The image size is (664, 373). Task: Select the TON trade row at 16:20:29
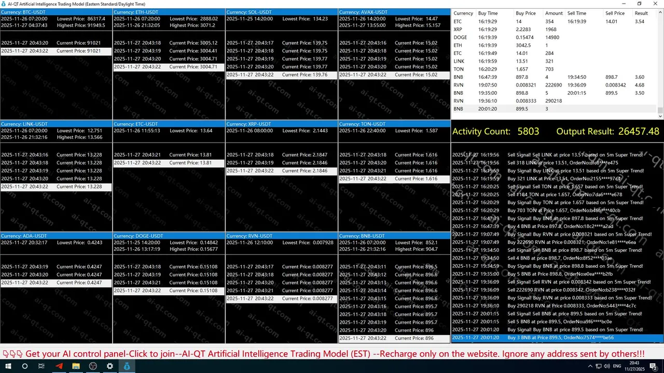click(555, 69)
